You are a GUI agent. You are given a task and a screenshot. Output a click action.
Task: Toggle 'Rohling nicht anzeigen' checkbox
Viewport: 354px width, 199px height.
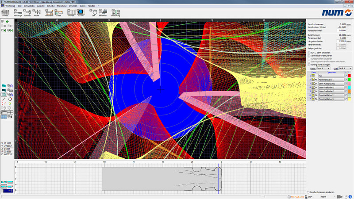tap(309, 65)
